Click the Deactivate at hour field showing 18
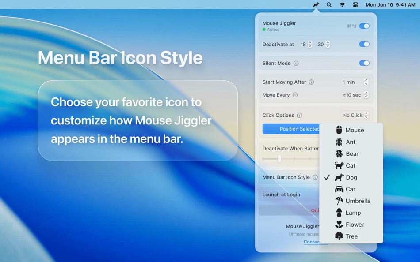 (x=303, y=45)
